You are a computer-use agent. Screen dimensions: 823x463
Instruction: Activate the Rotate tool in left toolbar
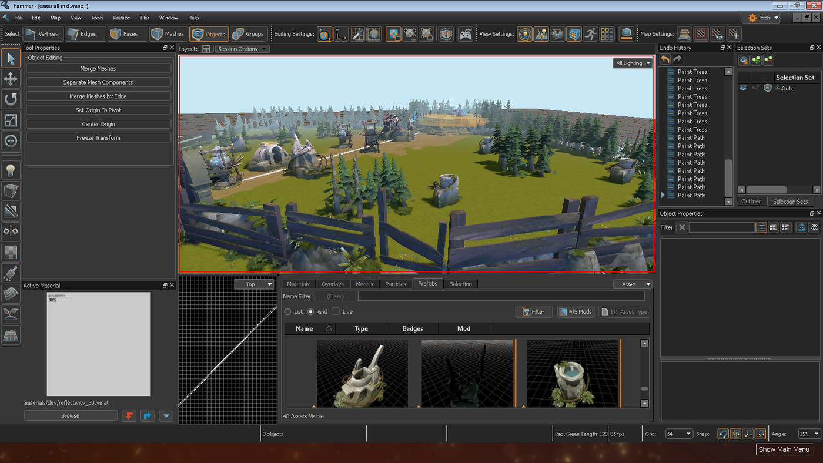click(x=11, y=99)
